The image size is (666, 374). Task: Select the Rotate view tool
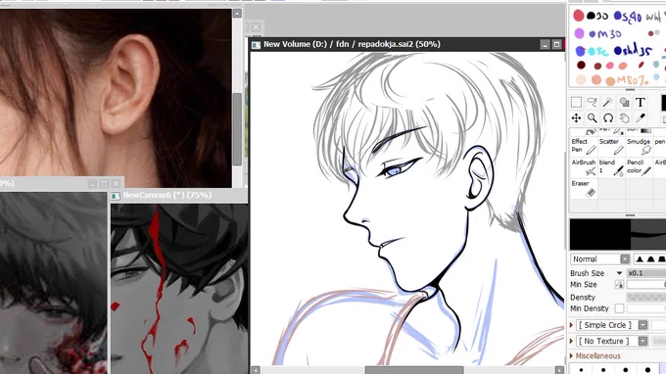click(x=608, y=118)
